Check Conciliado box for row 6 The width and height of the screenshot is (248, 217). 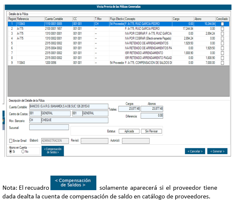click(222, 48)
